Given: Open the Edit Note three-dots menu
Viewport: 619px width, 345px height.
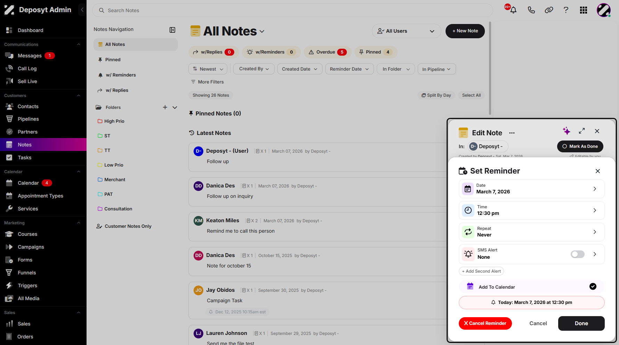Looking at the screenshot, I should pyautogui.click(x=512, y=133).
